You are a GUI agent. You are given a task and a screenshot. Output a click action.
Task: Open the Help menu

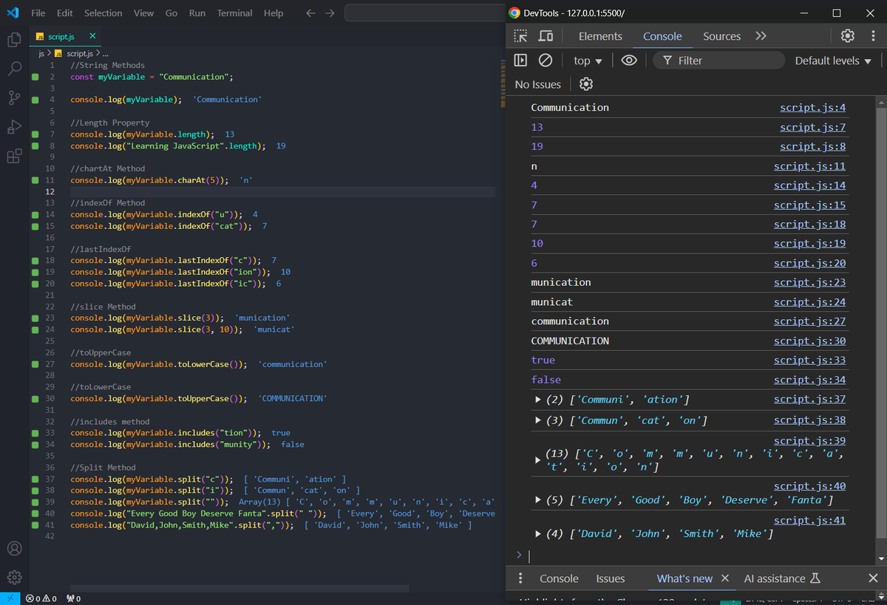[x=273, y=13]
